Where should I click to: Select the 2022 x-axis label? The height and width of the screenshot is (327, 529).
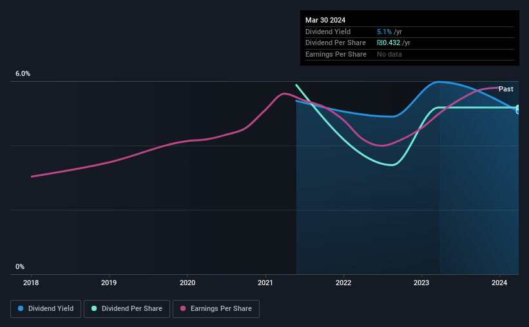click(x=343, y=283)
